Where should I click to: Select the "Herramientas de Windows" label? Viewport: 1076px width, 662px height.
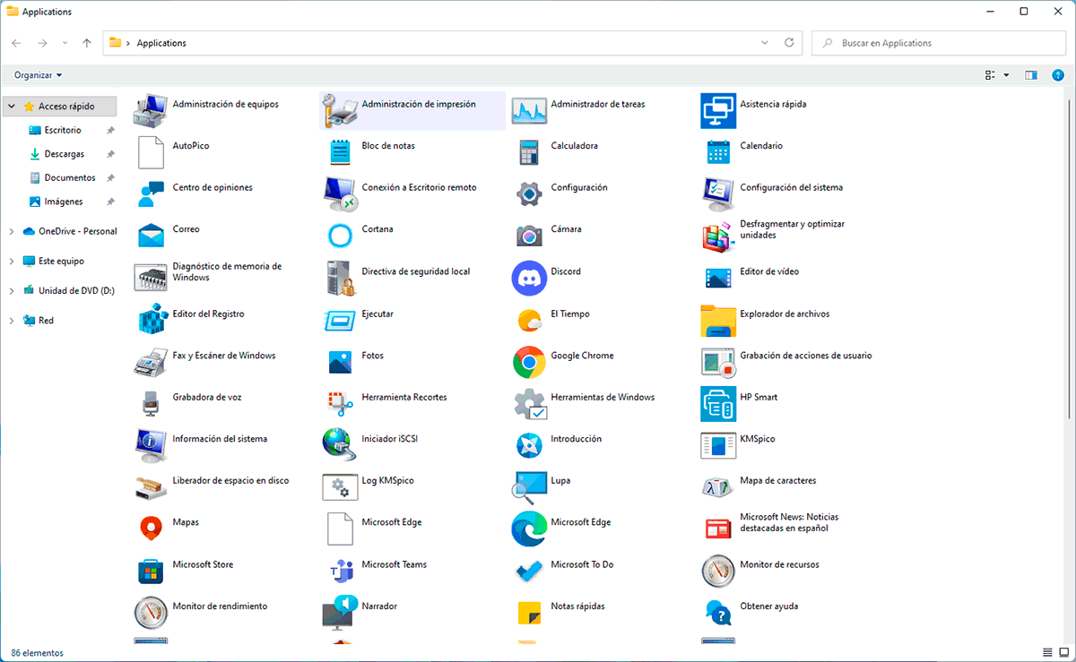click(x=603, y=398)
